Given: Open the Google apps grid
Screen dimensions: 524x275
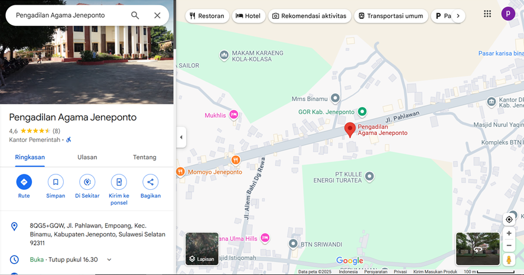Looking at the screenshot, I should 487,14.
